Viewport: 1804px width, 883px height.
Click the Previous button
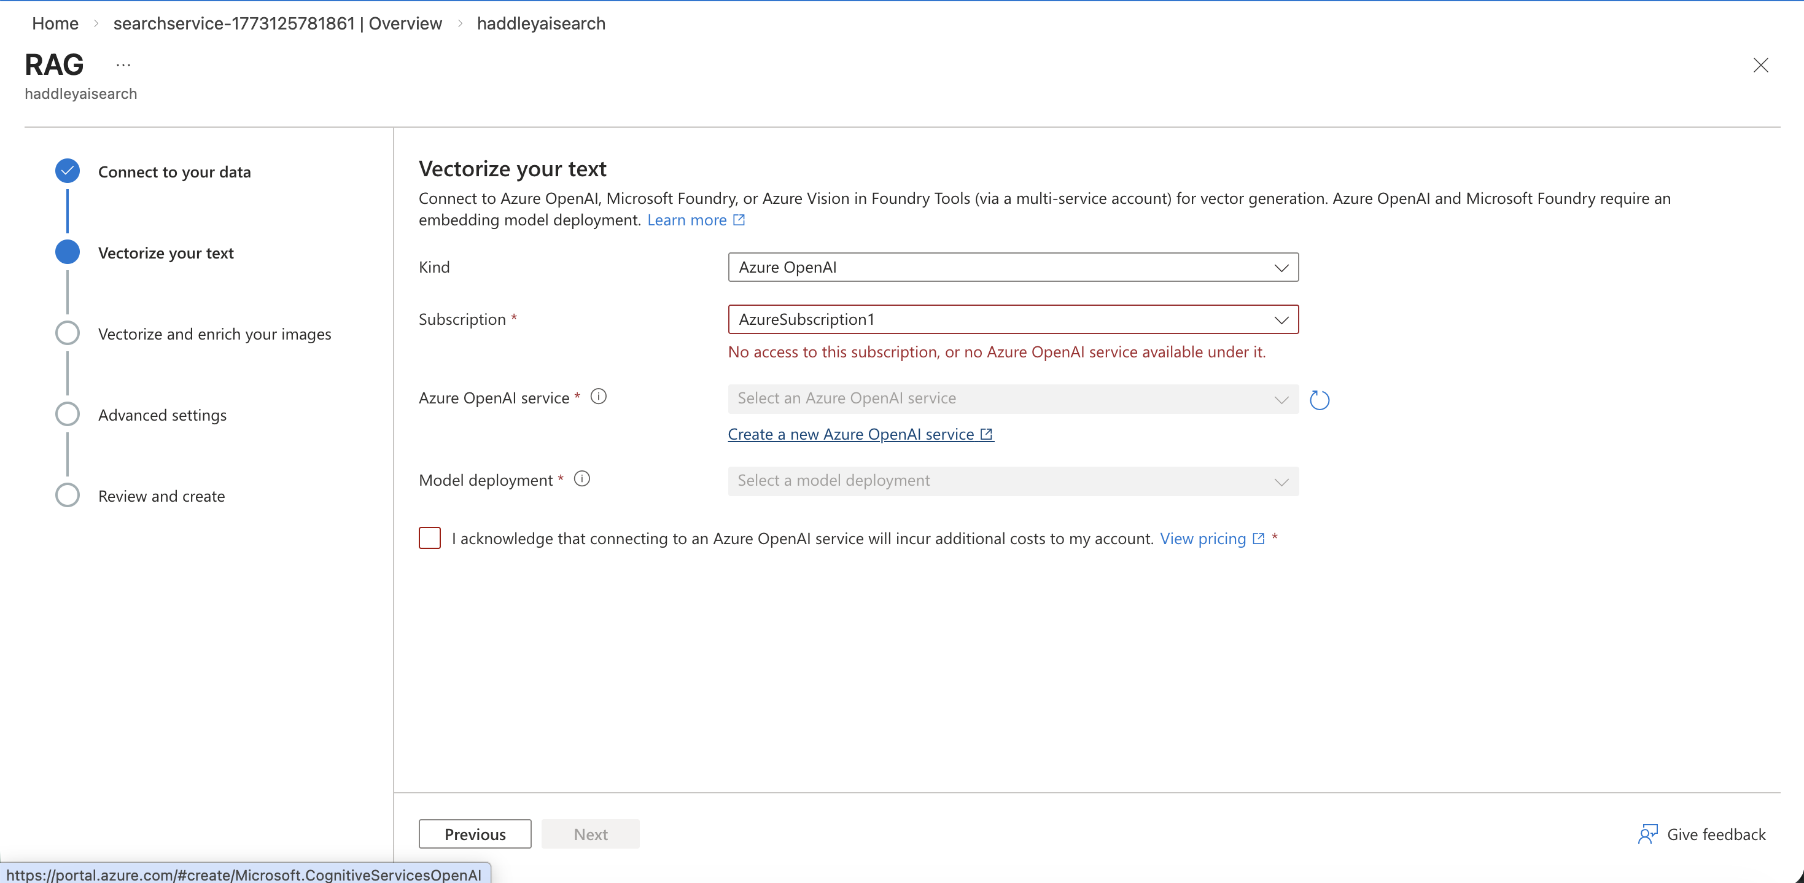(474, 834)
